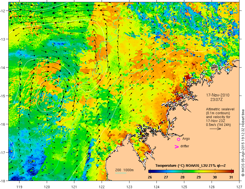The width and height of the screenshot is (245, 189).
Task: Click the longitude axis label '123'
Action: pyautogui.click(x=129, y=187)
